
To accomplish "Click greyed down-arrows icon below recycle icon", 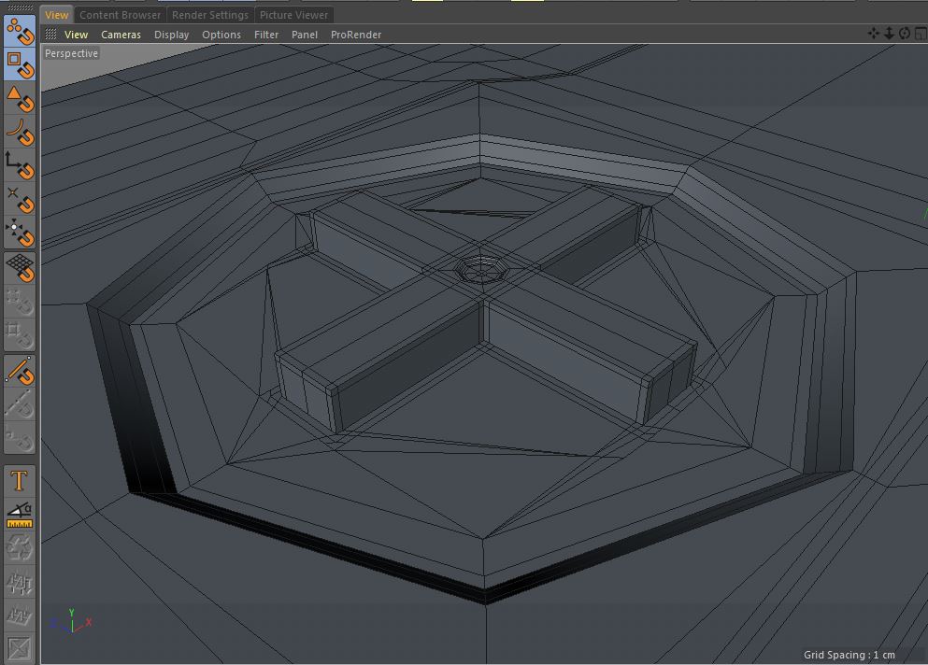I will [x=21, y=583].
